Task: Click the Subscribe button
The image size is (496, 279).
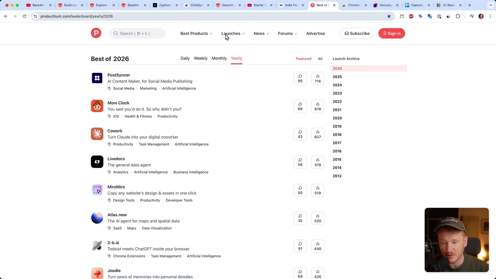Action: point(357,33)
